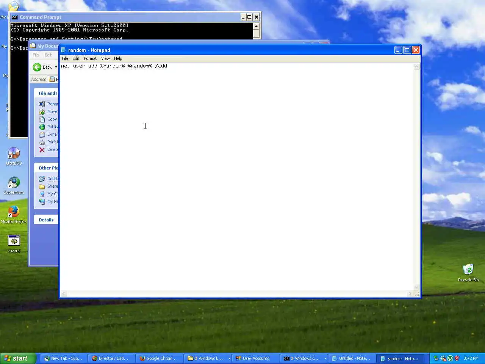Image resolution: width=485 pixels, height=364 pixels.
Task: Click the Publish globe icon in Explorer sidebar
Action: coord(42,127)
